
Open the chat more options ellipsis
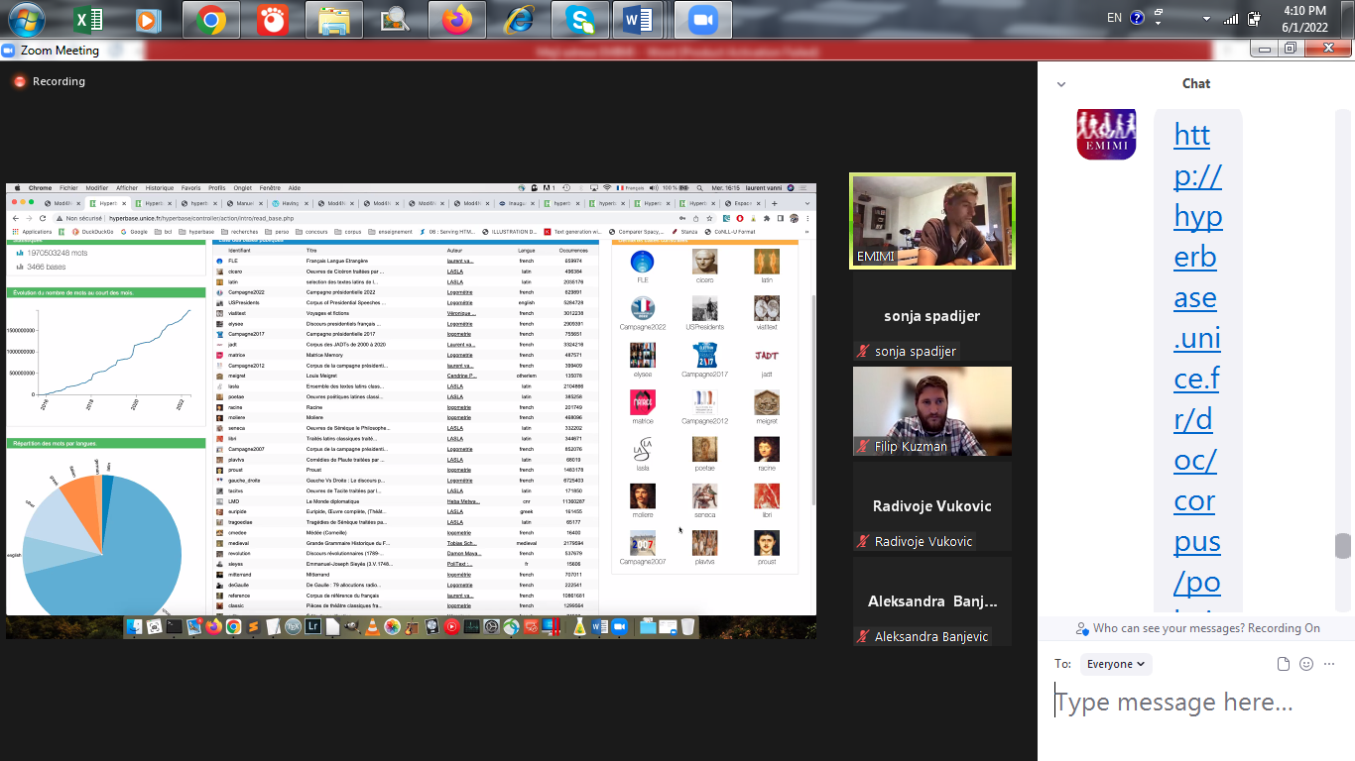click(1329, 664)
